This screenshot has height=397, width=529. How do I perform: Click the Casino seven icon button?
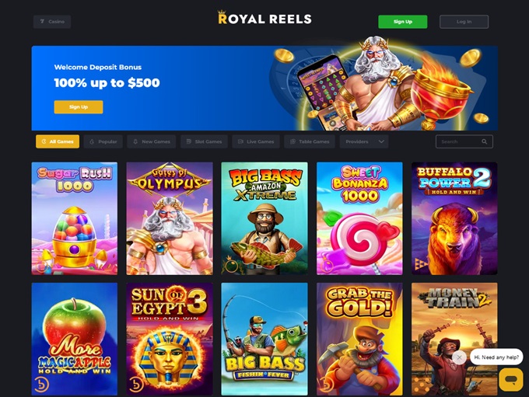point(52,22)
